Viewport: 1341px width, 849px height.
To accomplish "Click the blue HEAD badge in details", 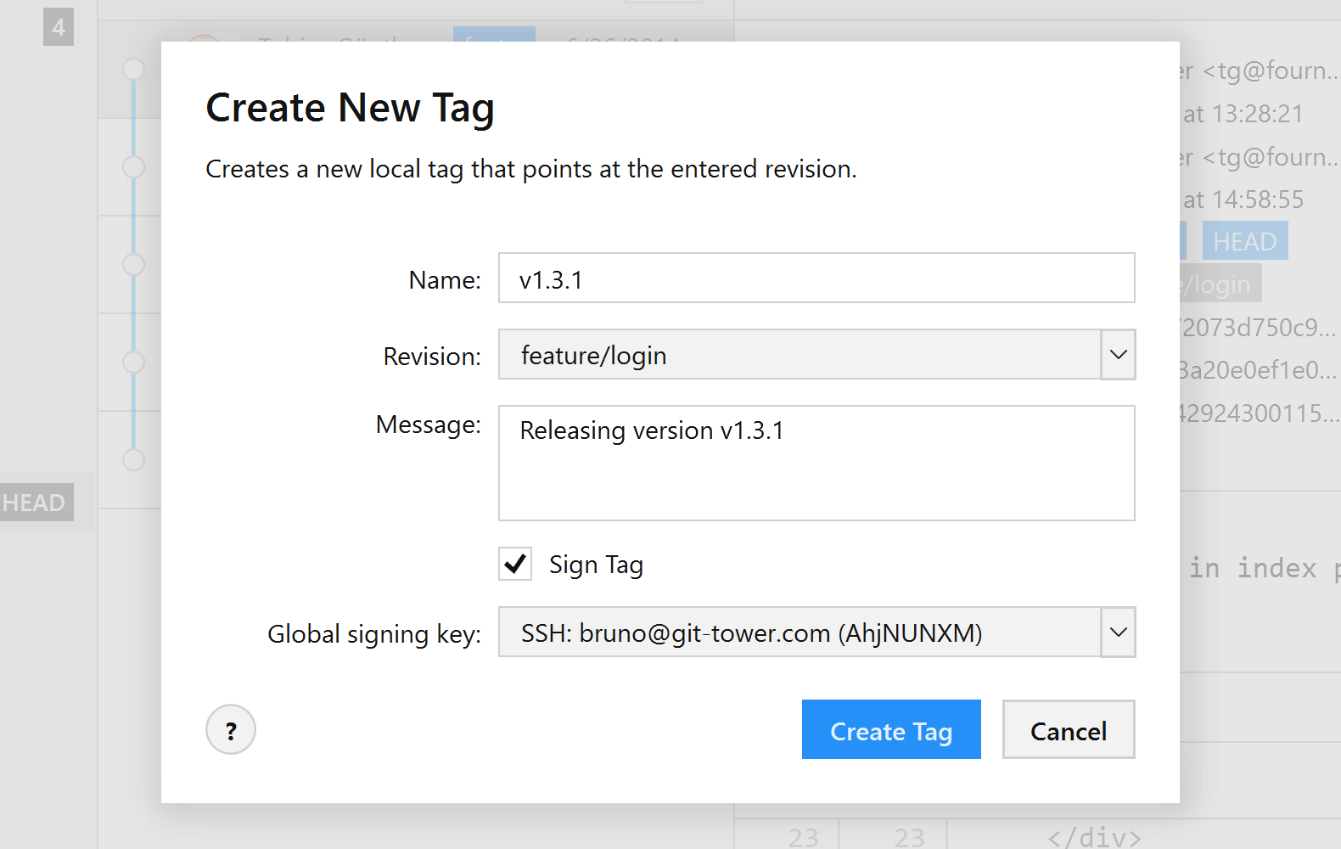I will coord(1244,241).
